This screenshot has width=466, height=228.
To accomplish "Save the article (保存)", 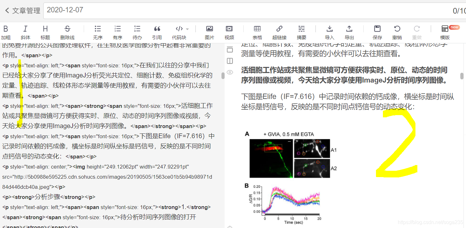I will pyautogui.click(x=377, y=32).
